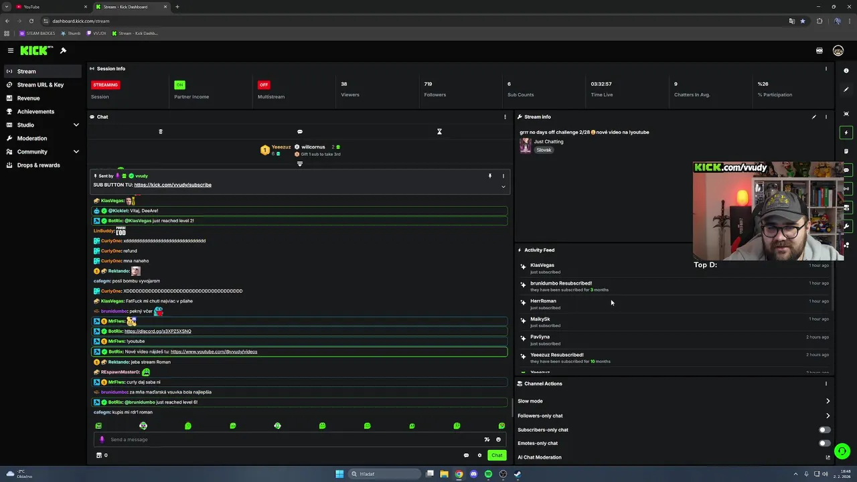The height and width of the screenshot is (482, 857).
Task: Select the first green emote in quick bar
Action: pyautogui.click(x=98, y=426)
